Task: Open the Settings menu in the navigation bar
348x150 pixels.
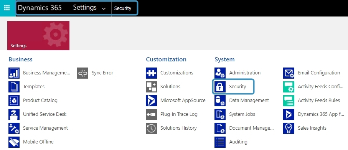Action: pyautogui.click(x=85, y=8)
